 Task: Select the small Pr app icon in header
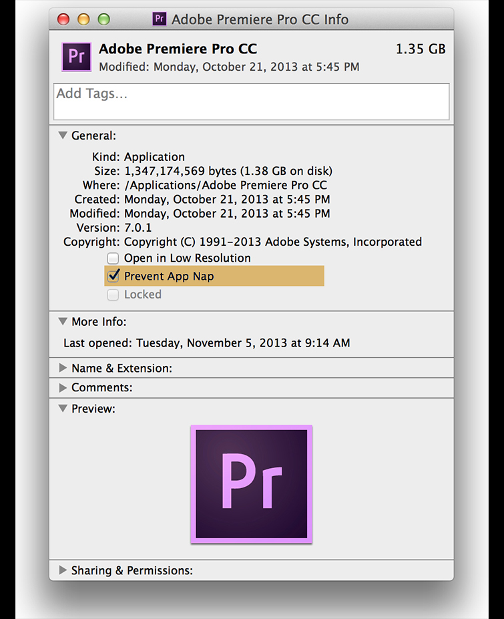tap(76, 57)
